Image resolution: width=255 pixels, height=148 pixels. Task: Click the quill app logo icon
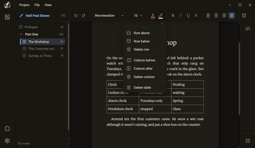point(7,5)
